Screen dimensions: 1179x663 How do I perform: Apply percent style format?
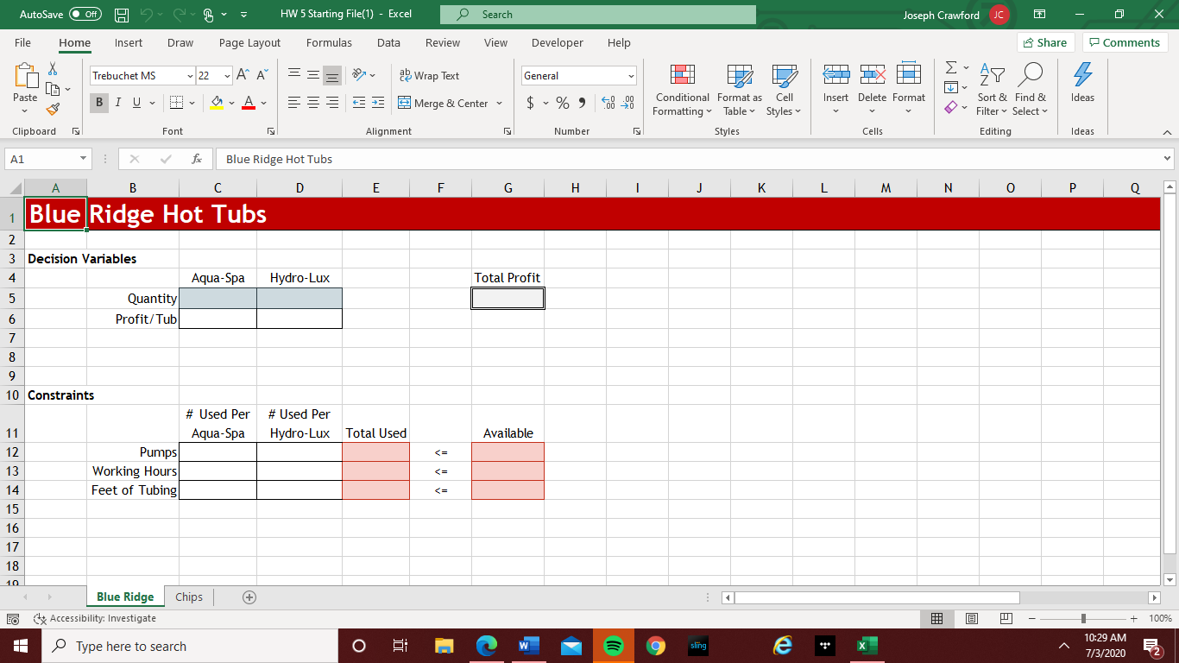click(563, 104)
